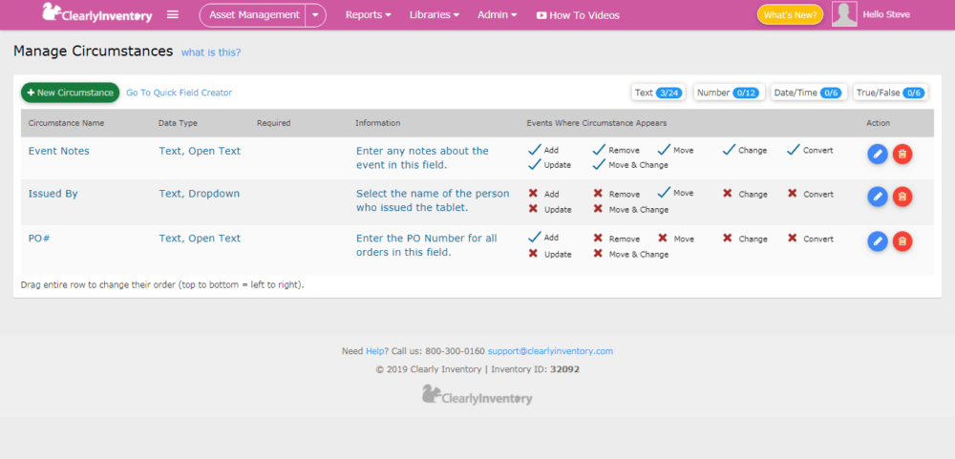The image size is (955, 459).
Task: Click the Text 3/24 counter
Action: (x=658, y=93)
